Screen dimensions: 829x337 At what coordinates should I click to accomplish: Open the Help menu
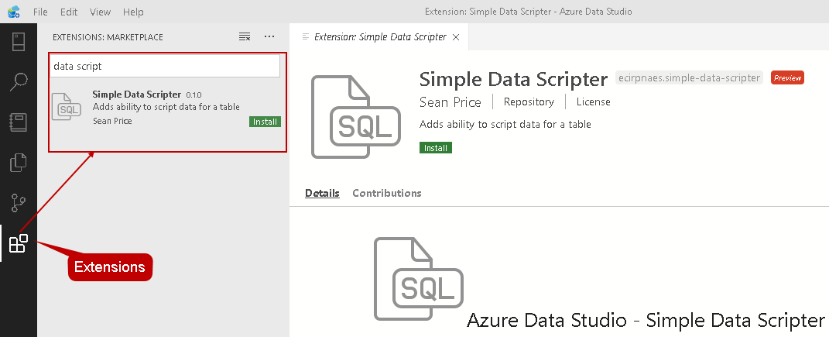point(133,12)
